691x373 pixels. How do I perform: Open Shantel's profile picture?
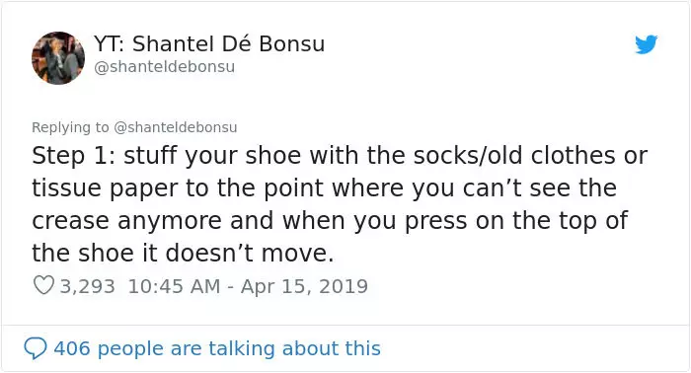(58, 57)
